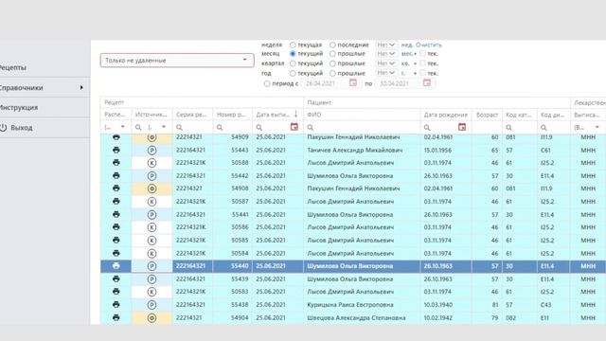Open the Источник column filter dropdown
Viewport: 606px width, 341px height.
coord(164,127)
